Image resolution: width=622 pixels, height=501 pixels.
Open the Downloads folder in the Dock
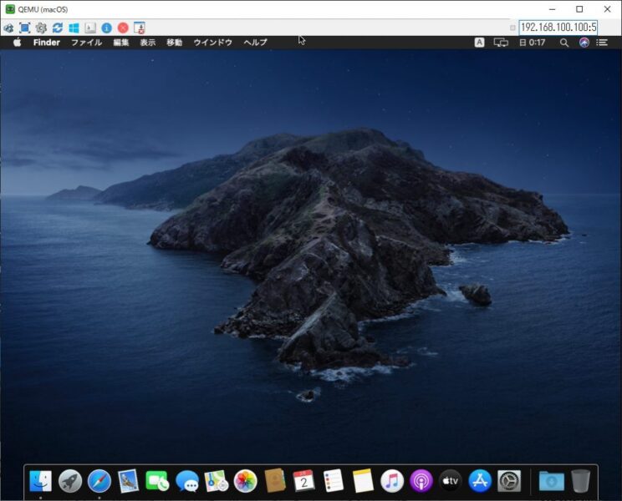(552, 481)
